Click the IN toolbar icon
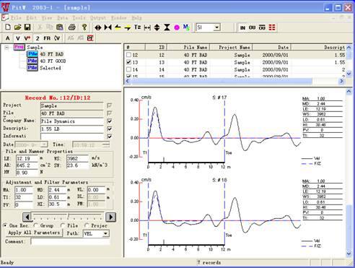This screenshot has height=268, width=355. click(242, 27)
